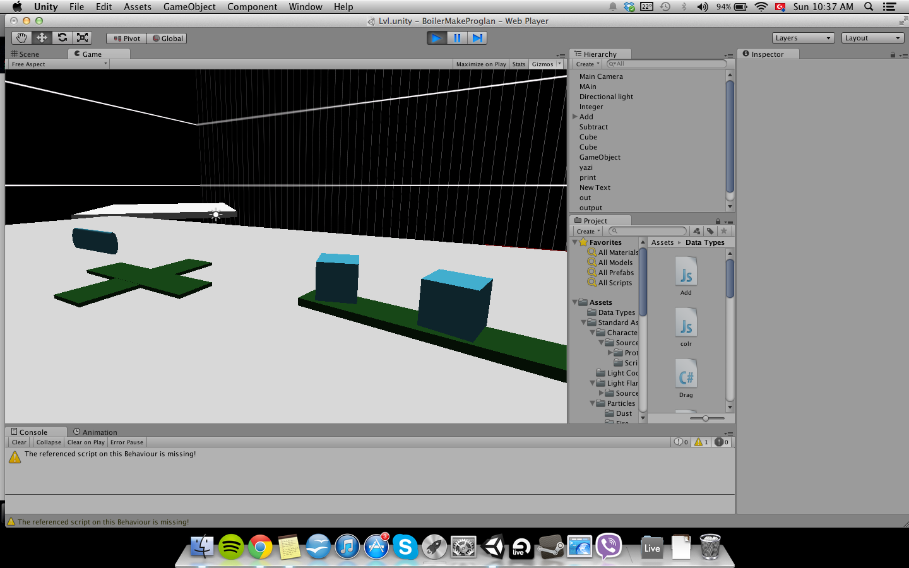Open the Gizmos dropdown
909x568 pixels.
coord(546,64)
